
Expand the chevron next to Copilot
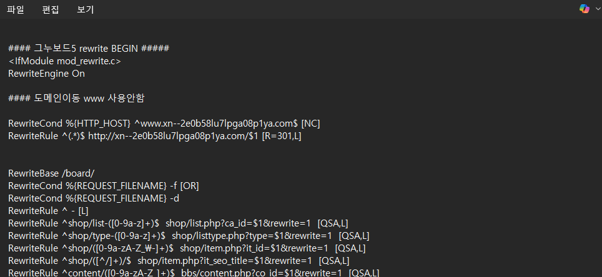[x=597, y=9]
